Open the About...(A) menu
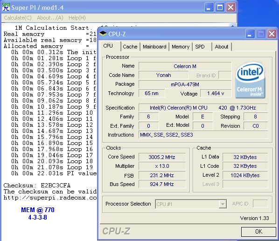The width and height of the screenshot is (279, 241). click(x=50, y=18)
